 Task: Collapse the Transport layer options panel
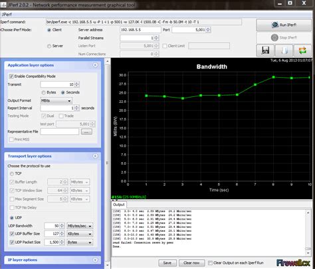(x=95, y=156)
